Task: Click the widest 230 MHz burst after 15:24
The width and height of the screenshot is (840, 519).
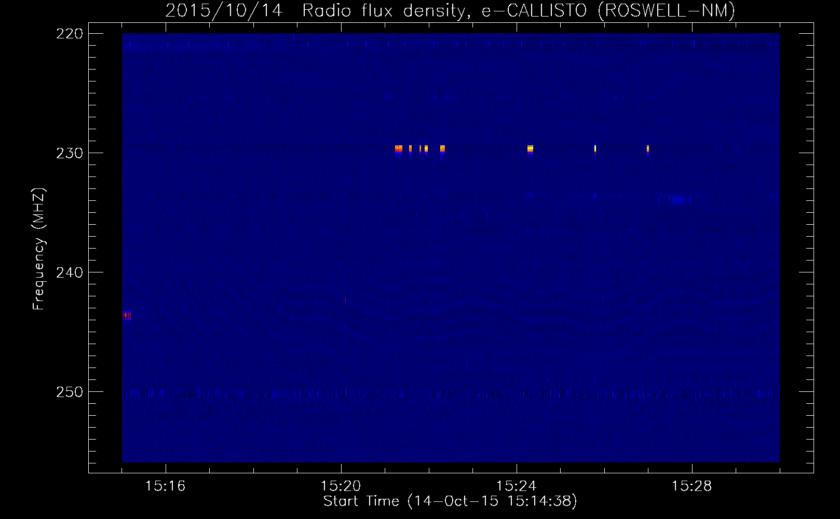Action: (x=530, y=149)
